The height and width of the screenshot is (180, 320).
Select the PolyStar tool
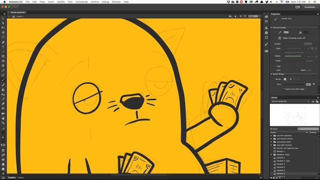3,65
